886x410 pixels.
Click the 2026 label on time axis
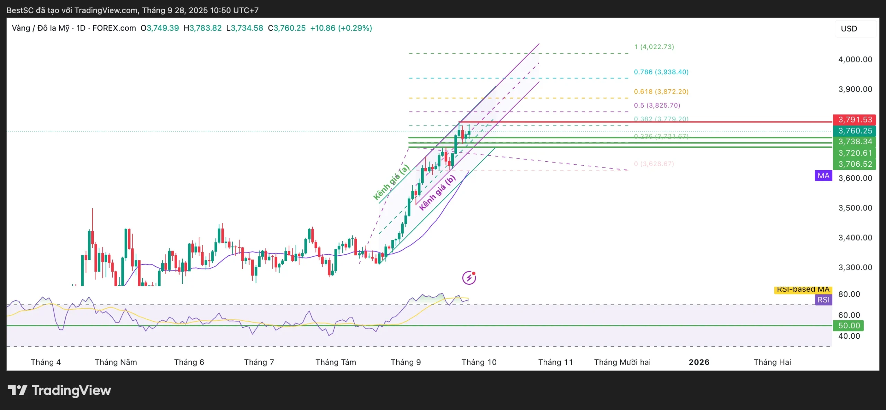699,362
